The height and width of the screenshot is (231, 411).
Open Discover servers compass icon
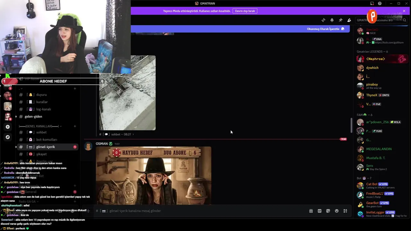coord(8,137)
